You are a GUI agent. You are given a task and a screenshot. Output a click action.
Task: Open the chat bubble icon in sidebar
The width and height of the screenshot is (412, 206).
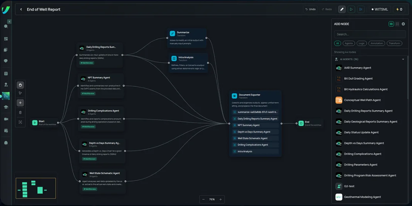pos(6,61)
